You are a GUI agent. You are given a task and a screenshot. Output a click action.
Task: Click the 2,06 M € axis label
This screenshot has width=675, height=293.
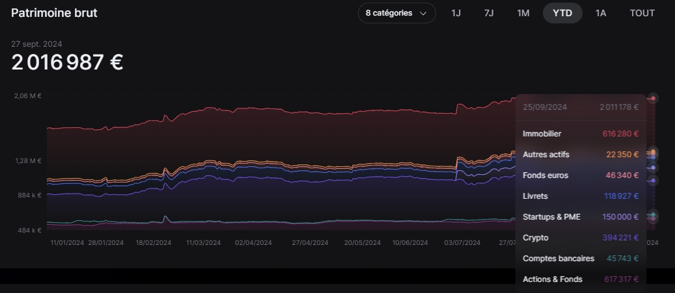click(x=28, y=96)
